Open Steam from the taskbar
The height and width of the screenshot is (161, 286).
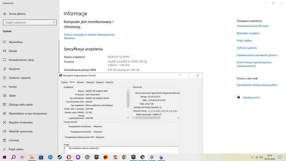click(59, 157)
